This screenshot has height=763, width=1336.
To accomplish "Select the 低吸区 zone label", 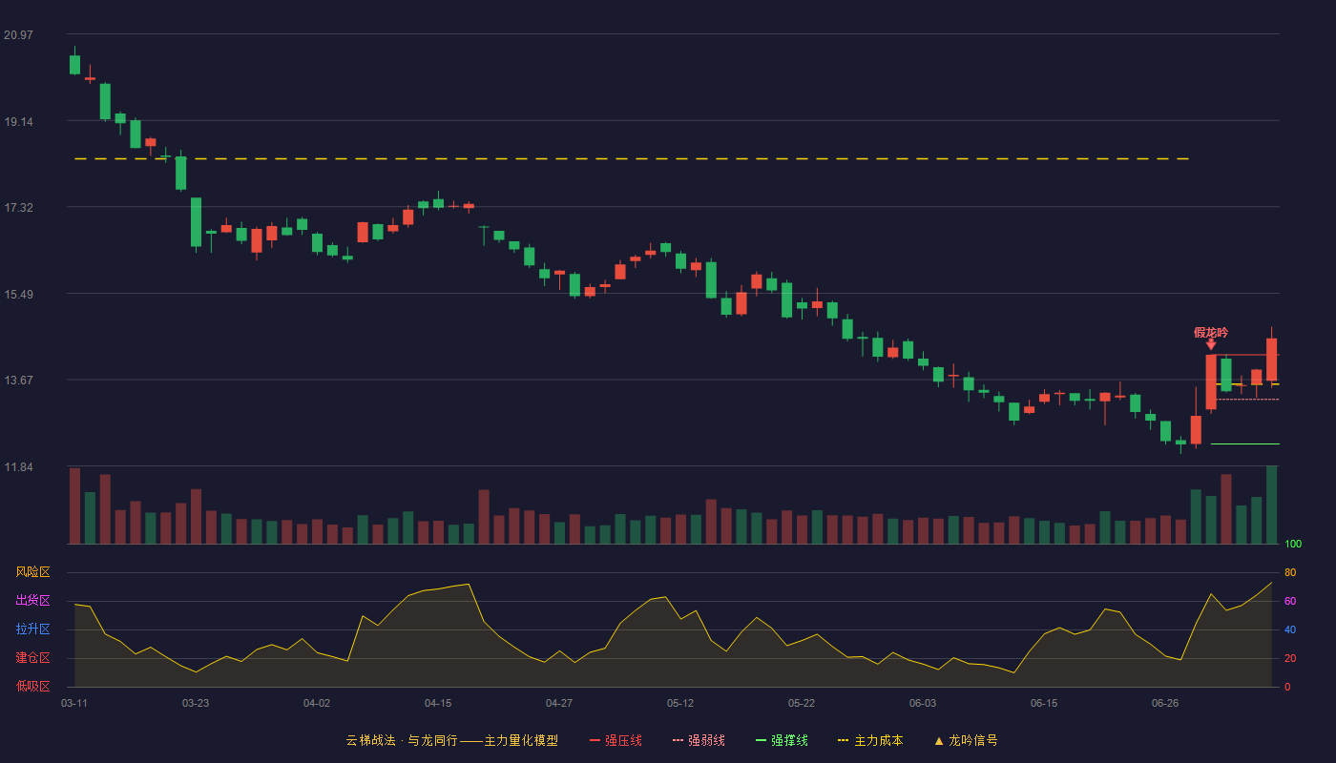I will click(x=32, y=687).
